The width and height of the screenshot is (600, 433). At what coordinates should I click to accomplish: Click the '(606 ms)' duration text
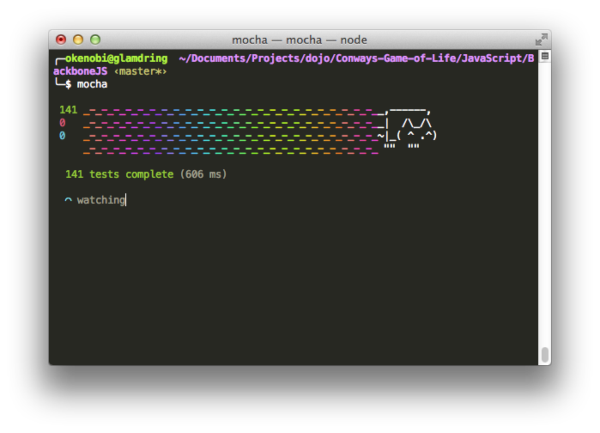point(203,174)
